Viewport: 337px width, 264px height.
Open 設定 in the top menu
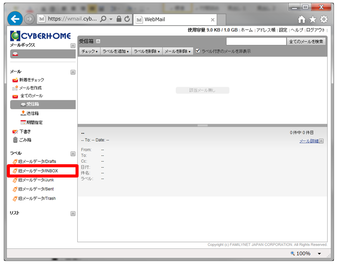[283, 30]
